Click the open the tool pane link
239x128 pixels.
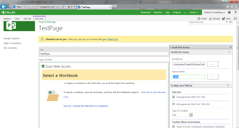(153, 92)
